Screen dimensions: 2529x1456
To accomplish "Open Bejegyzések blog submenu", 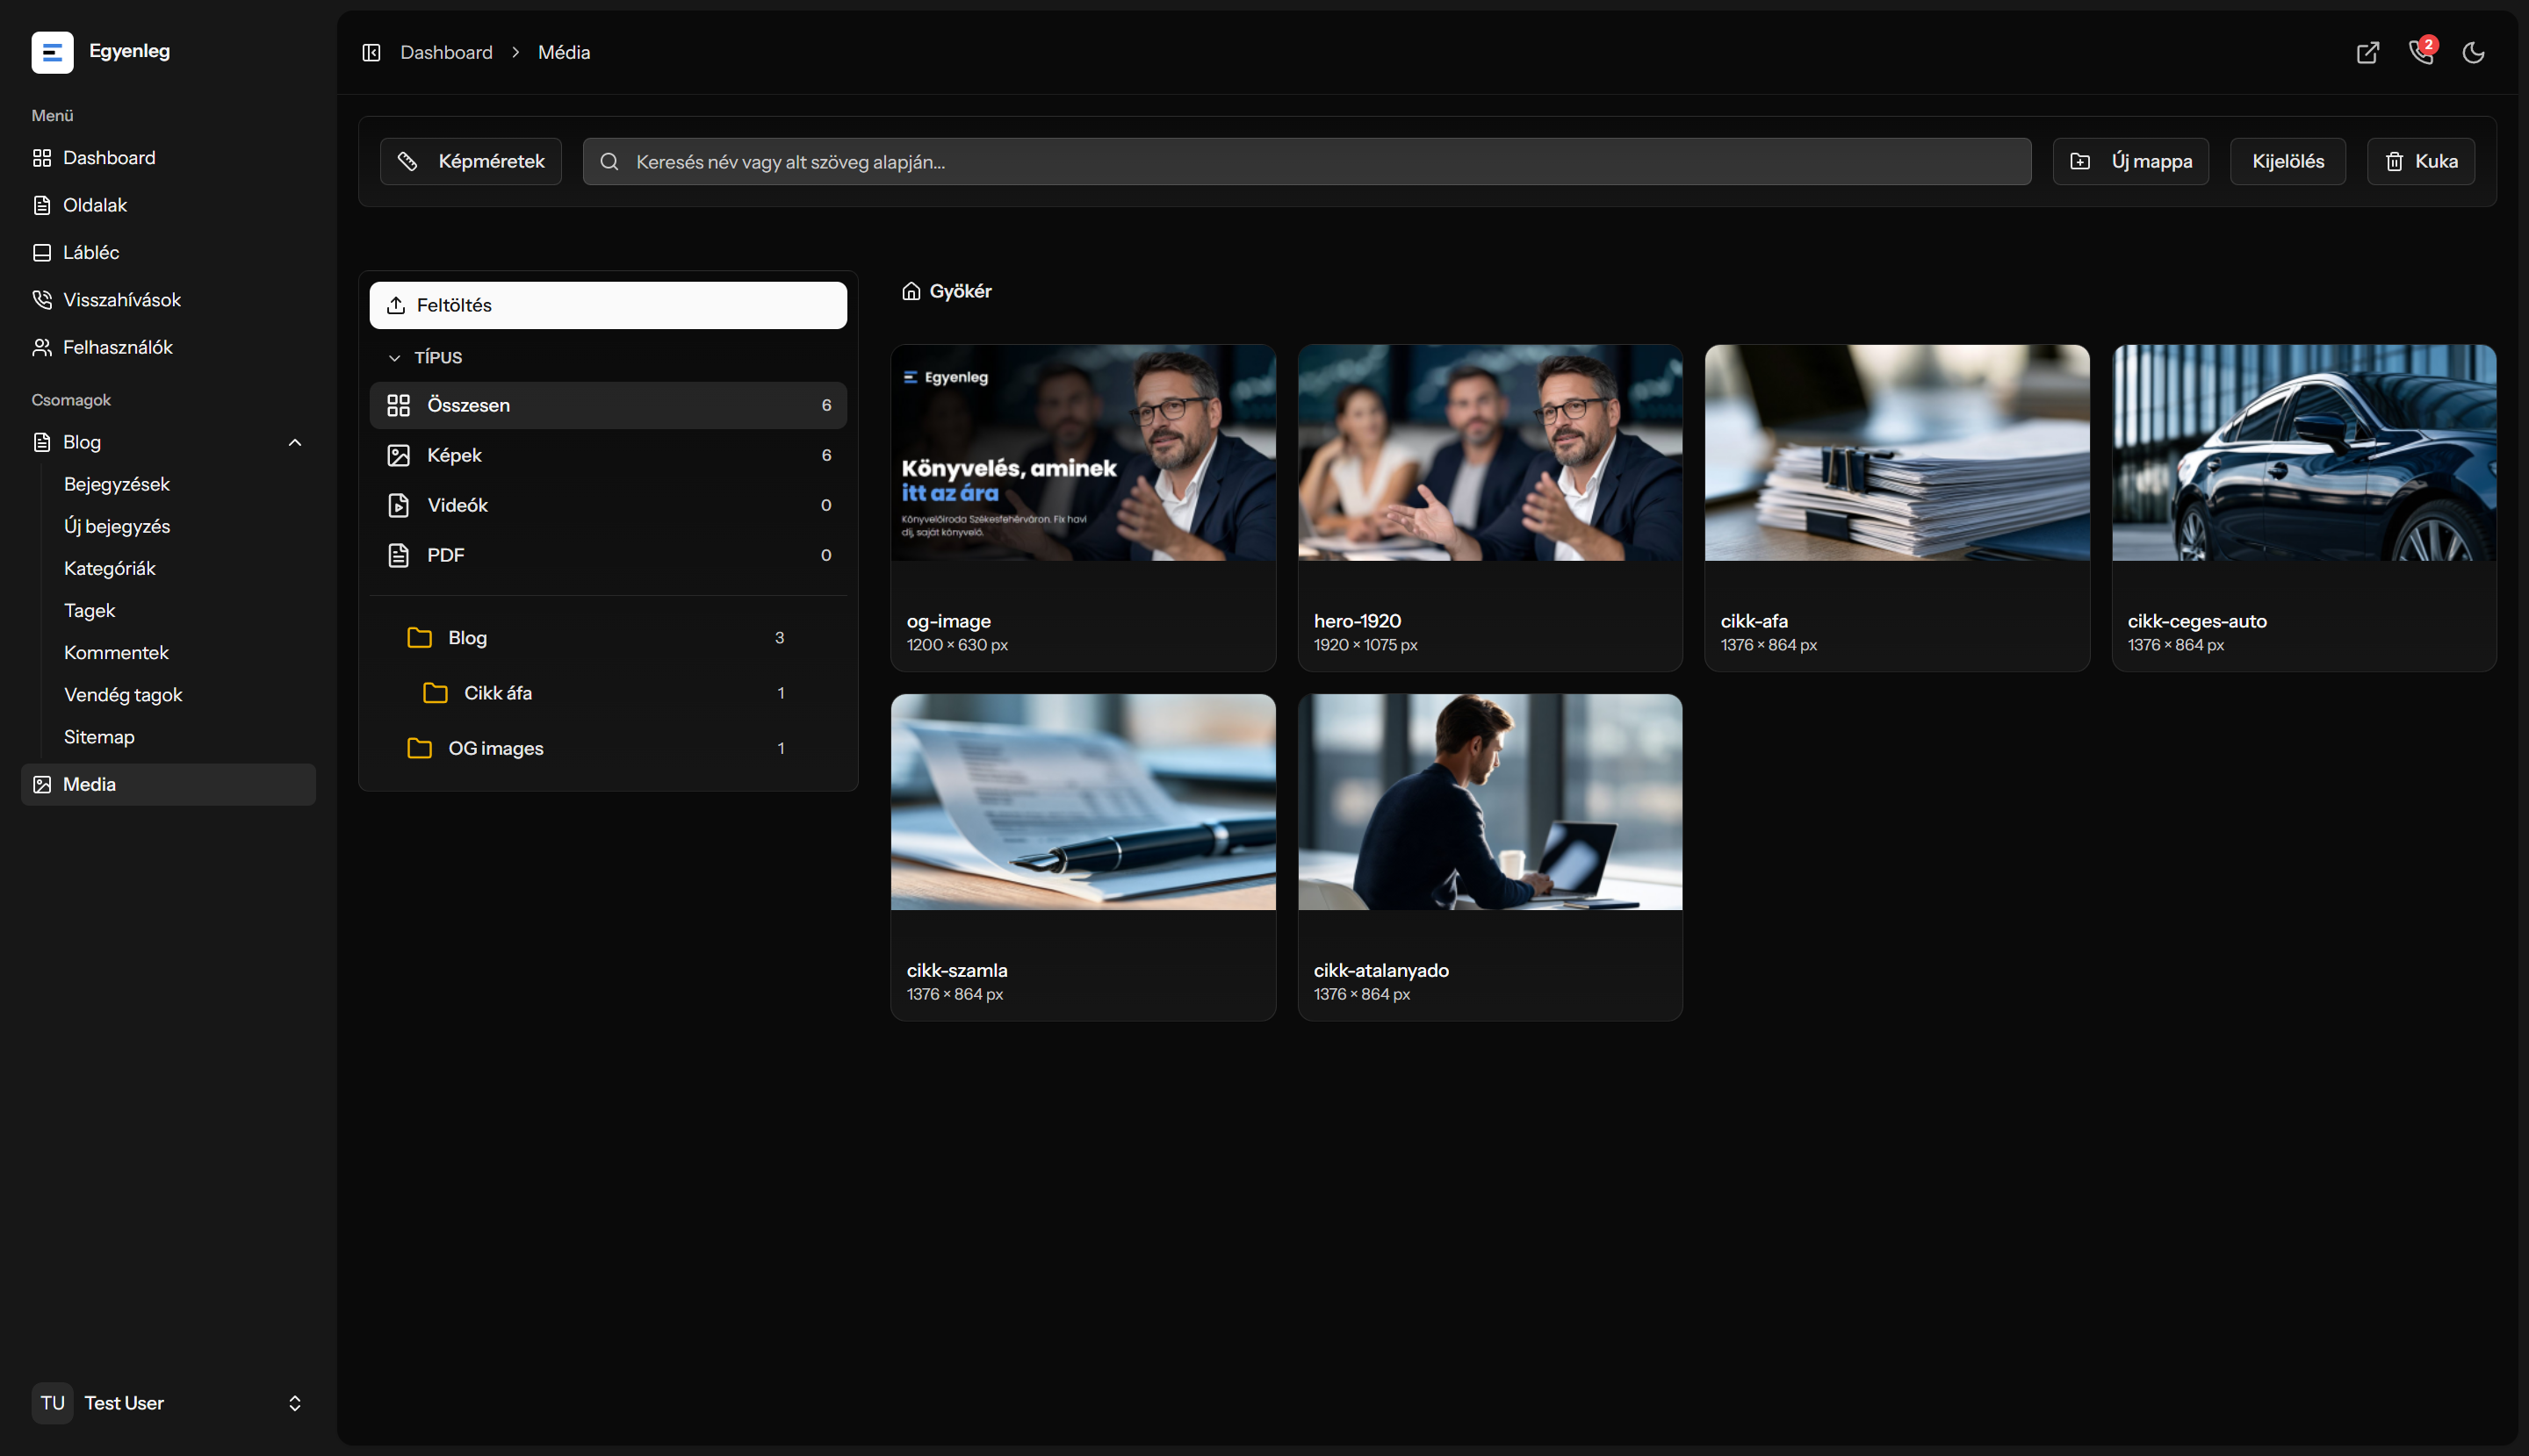I will pos(117,484).
